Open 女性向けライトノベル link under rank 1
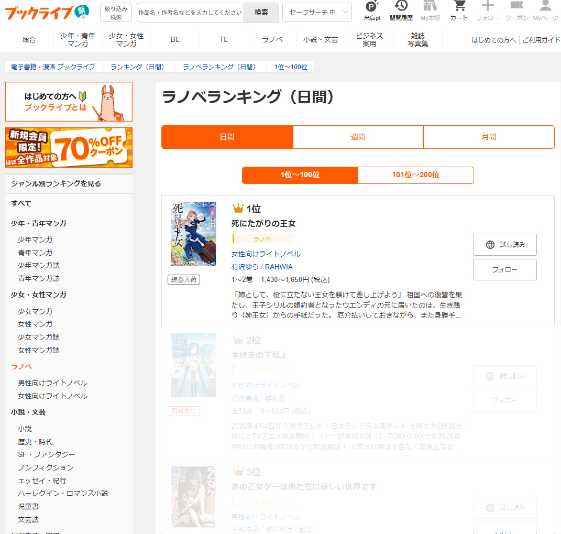The width and height of the screenshot is (561, 534). click(266, 254)
